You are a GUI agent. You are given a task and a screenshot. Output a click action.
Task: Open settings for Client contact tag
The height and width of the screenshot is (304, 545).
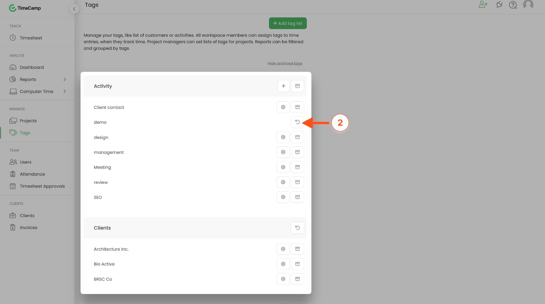(x=283, y=107)
